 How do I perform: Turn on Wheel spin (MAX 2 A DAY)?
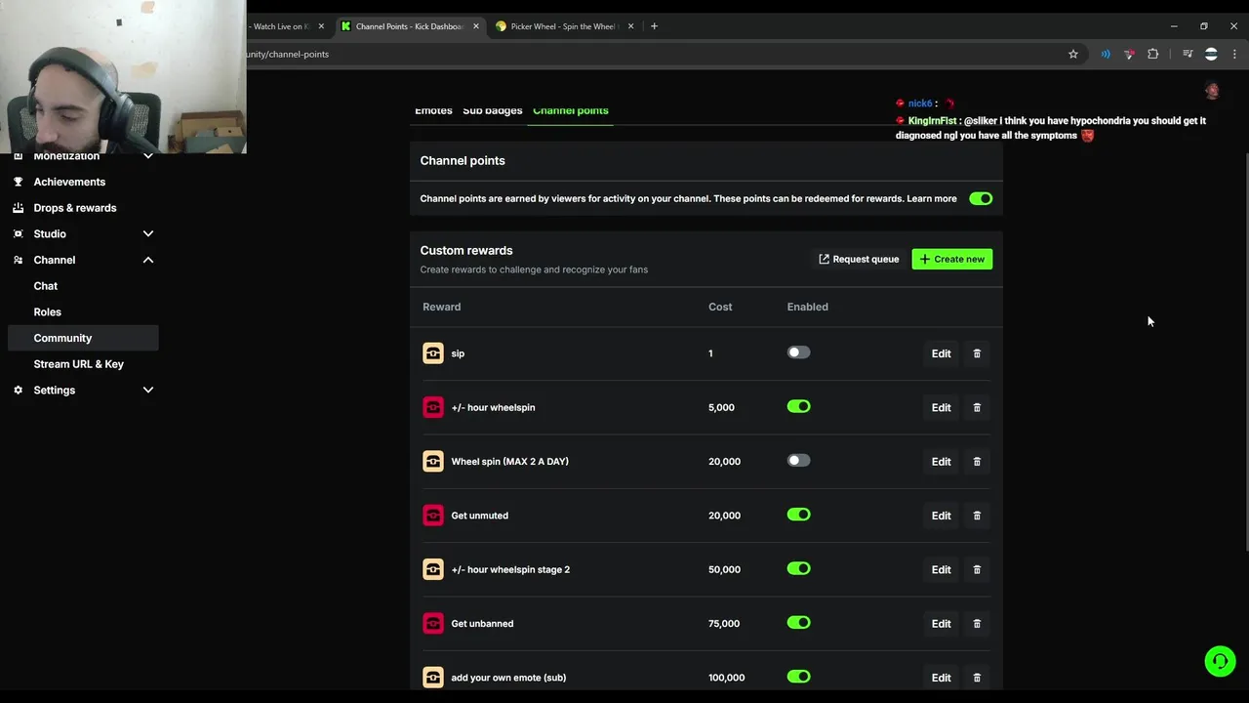coord(798,461)
